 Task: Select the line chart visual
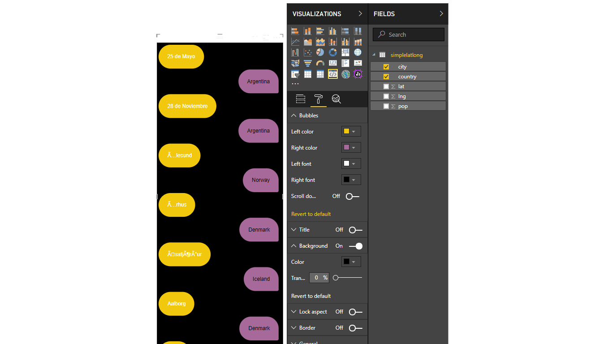295,42
